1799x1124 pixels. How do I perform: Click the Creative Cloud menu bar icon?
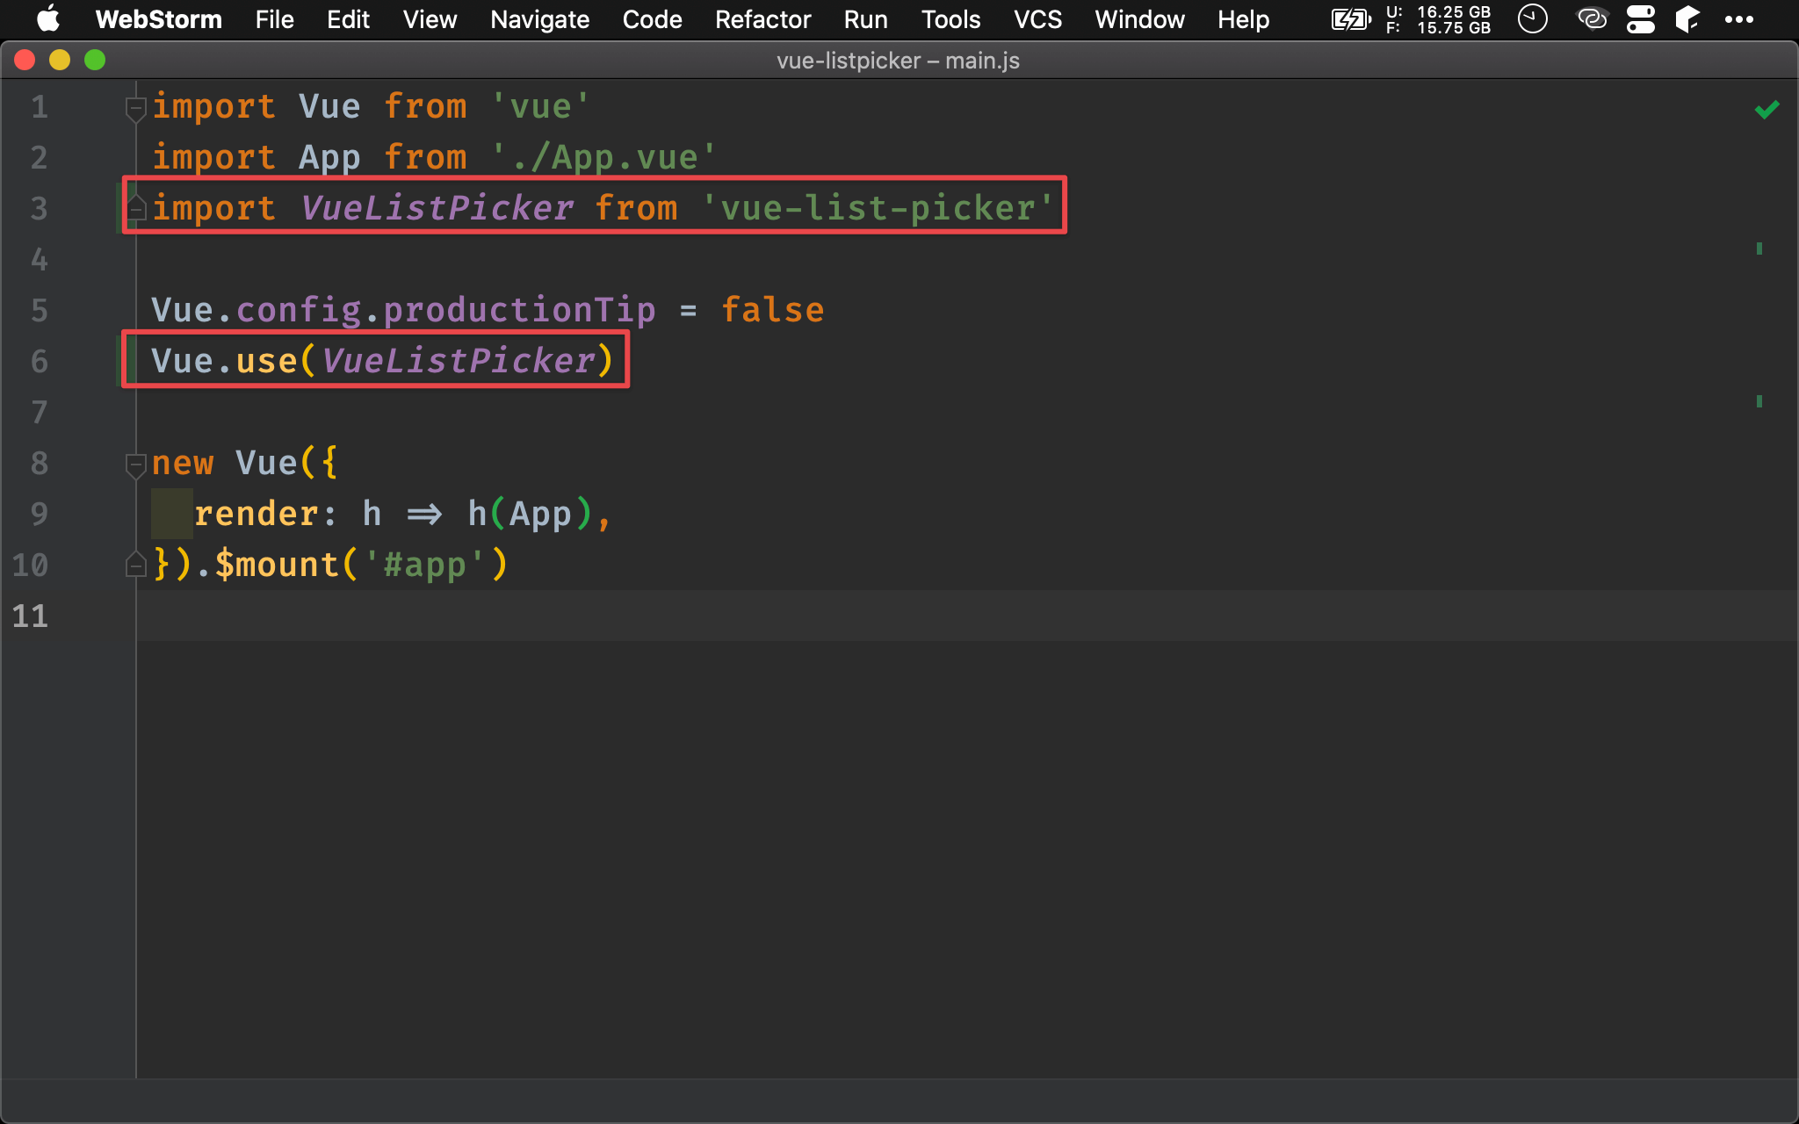pos(1592,18)
